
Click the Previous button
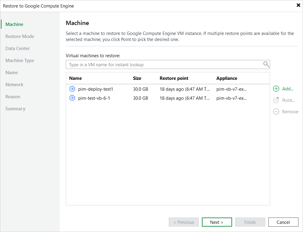coord(183,222)
